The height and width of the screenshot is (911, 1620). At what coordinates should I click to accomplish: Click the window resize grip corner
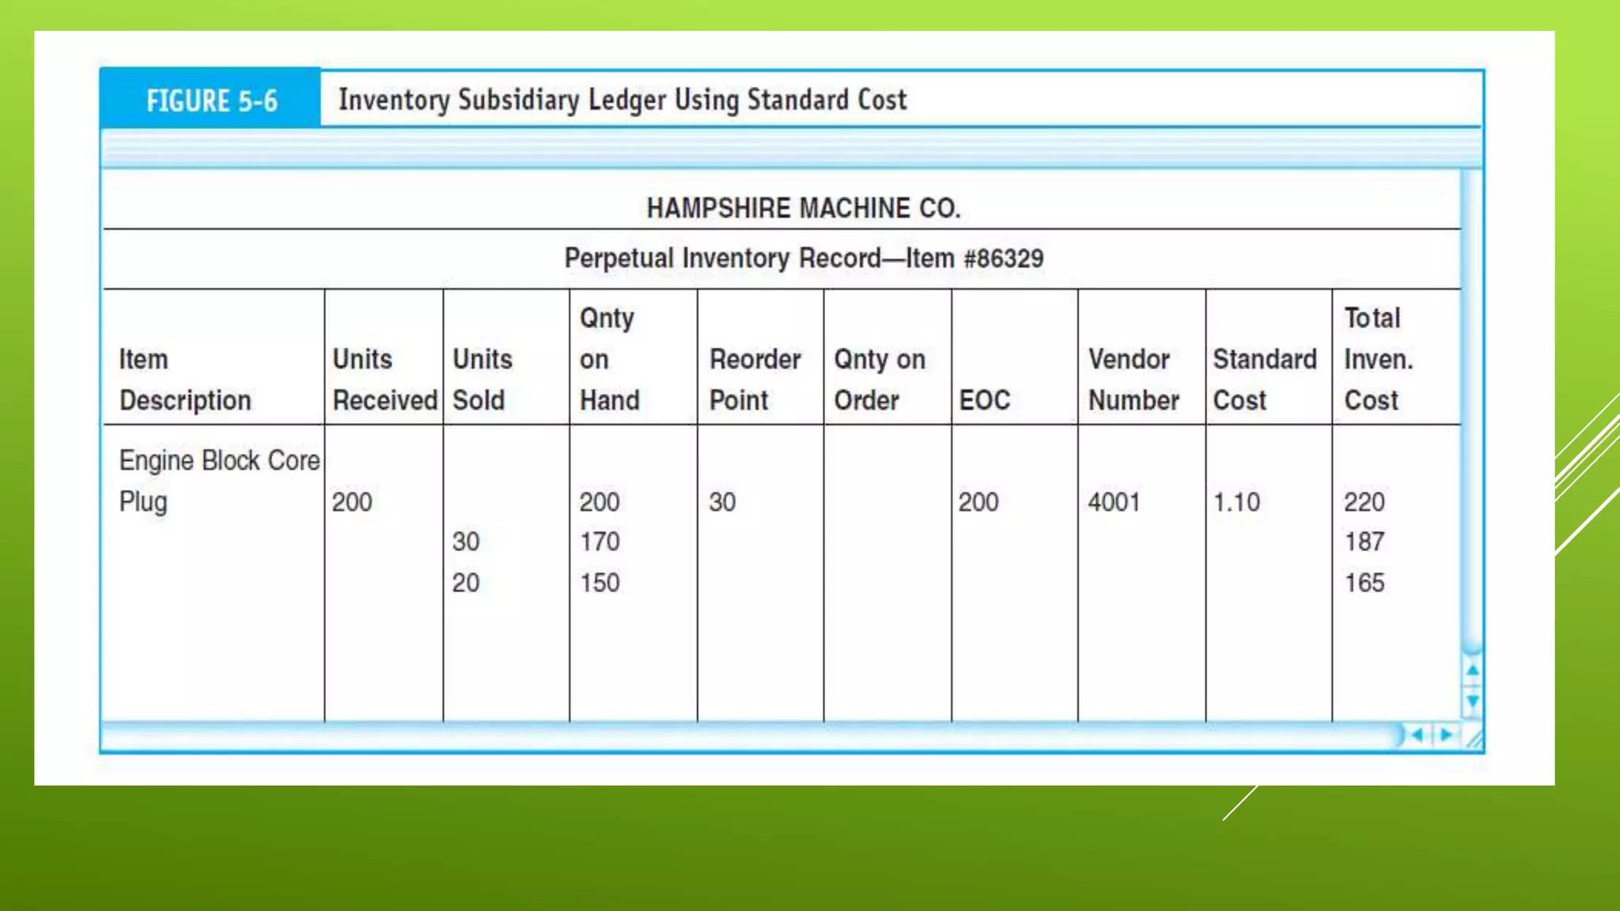point(1474,739)
